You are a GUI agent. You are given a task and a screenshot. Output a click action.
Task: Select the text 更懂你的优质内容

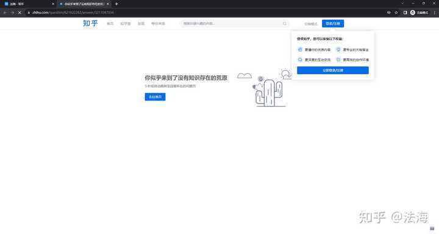[318, 50]
